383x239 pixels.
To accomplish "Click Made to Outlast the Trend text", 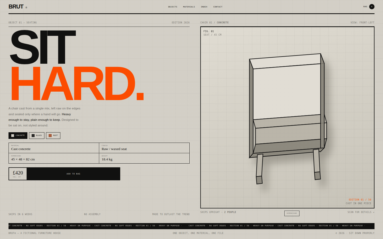I will pyautogui.click(x=171, y=214).
